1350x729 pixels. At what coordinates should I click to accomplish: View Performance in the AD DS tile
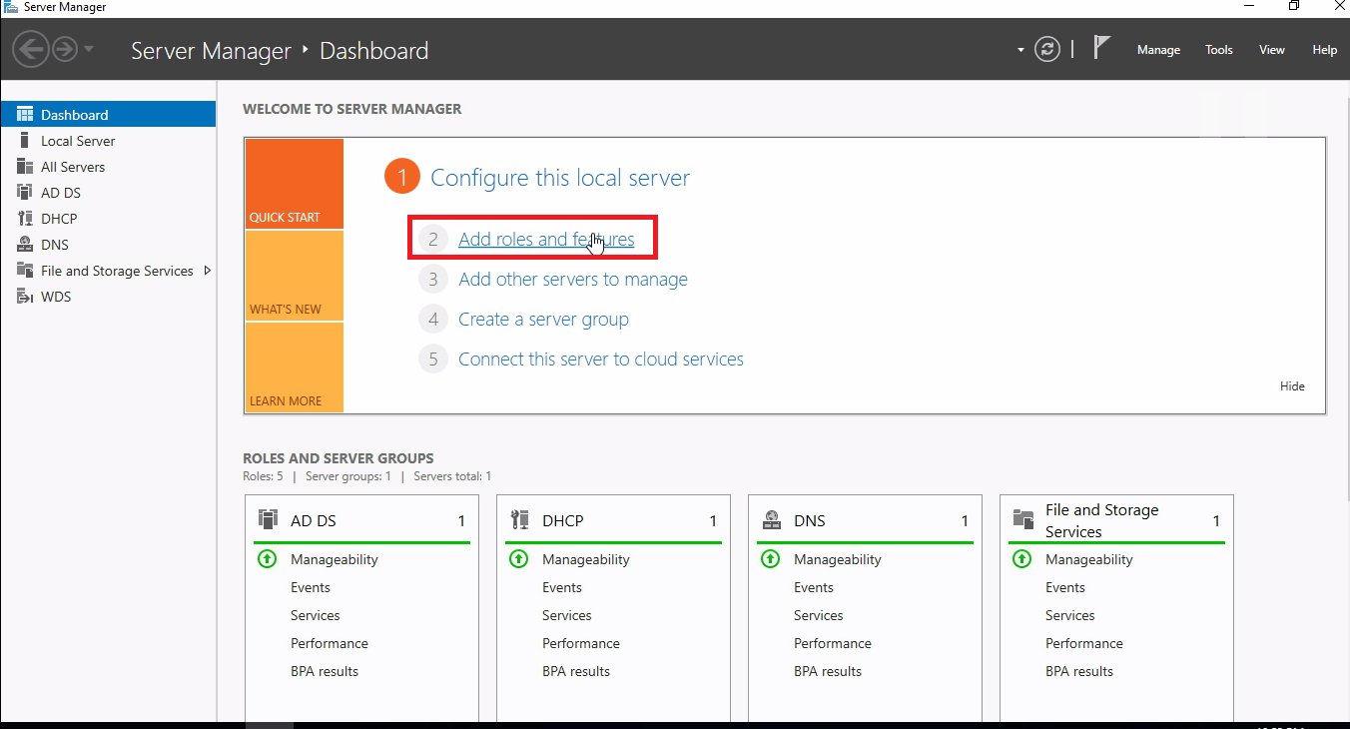(x=330, y=643)
